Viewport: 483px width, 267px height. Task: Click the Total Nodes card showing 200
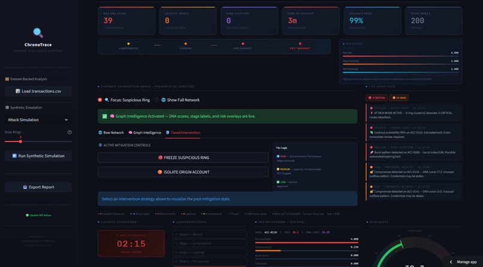pos(434,20)
